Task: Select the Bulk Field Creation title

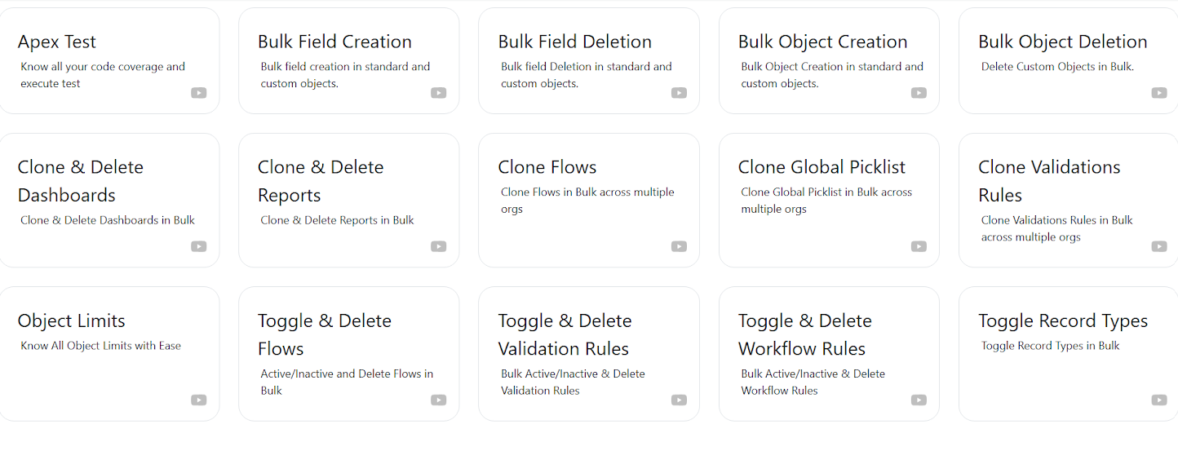Action: point(334,42)
